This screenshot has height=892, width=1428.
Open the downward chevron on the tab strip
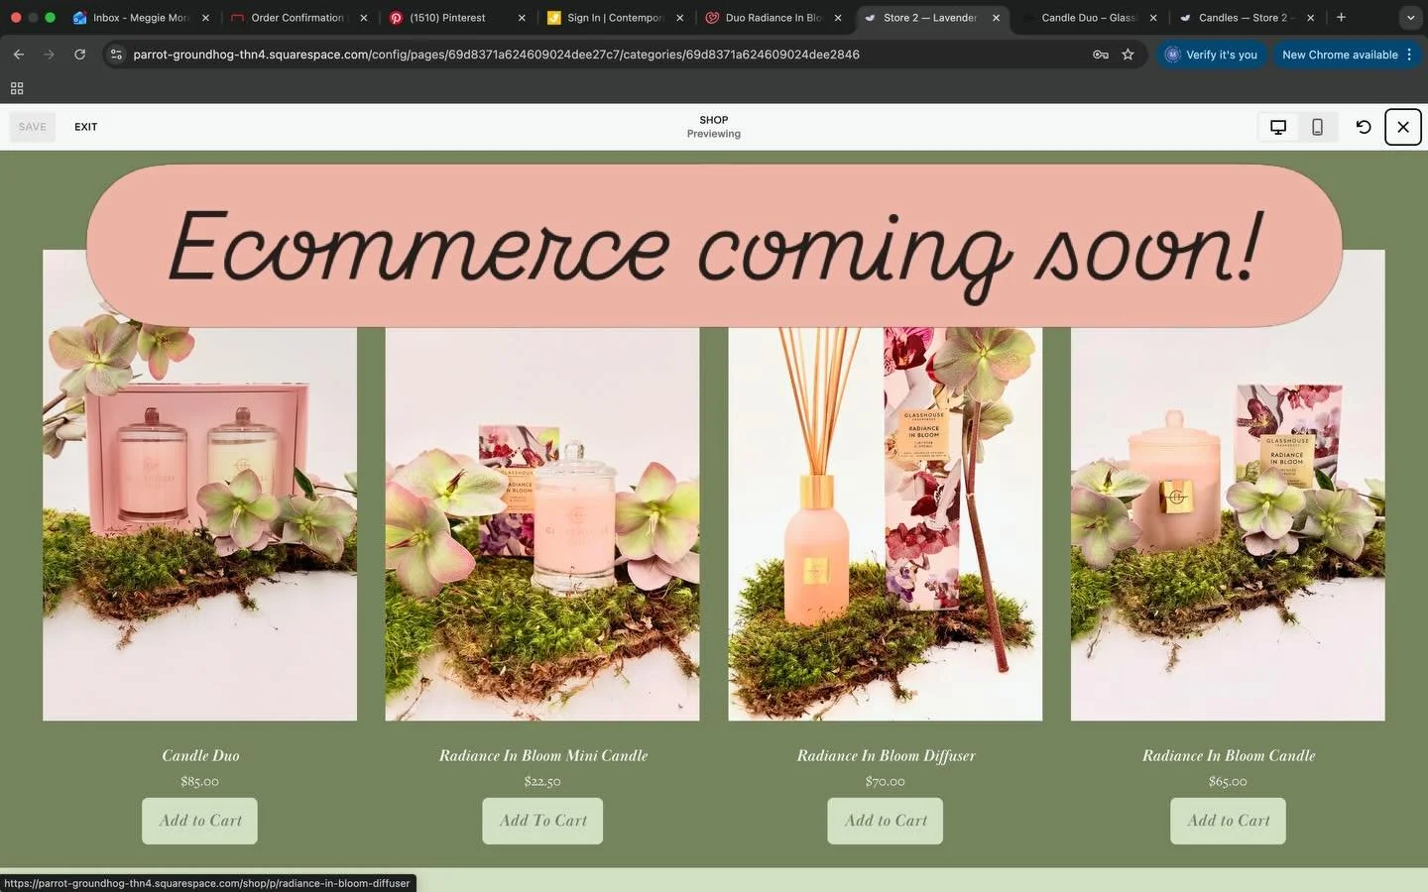1410,17
